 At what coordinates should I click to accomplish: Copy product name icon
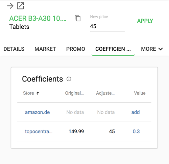pos(78,18)
